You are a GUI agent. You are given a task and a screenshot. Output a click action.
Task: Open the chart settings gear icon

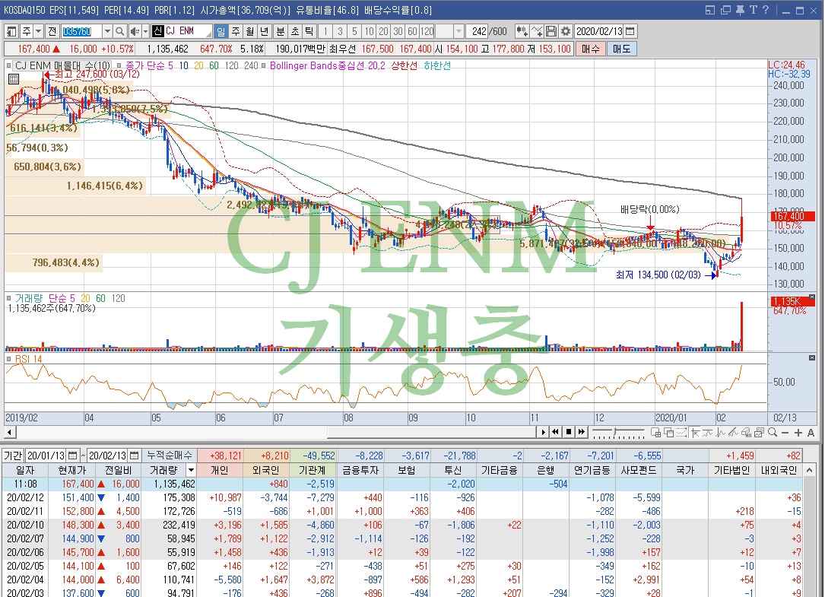(x=566, y=32)
